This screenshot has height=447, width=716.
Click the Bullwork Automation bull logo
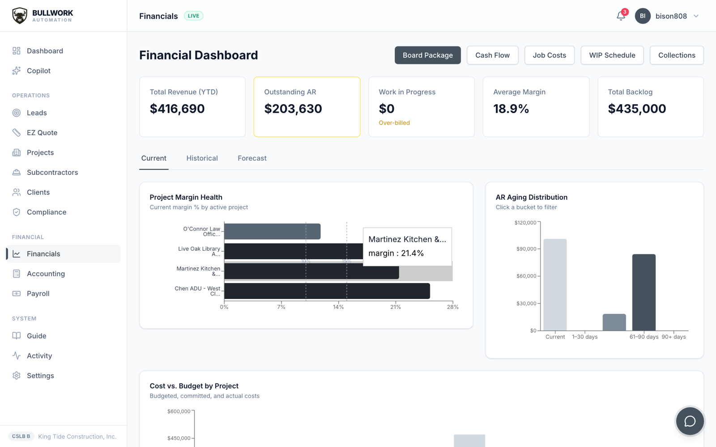click(x=20, y=16)
